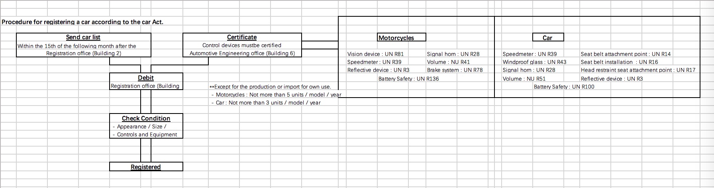Select the 'Controls and Equipment' line
Viewport: 714px width, 188px height.
pos(145,134)
